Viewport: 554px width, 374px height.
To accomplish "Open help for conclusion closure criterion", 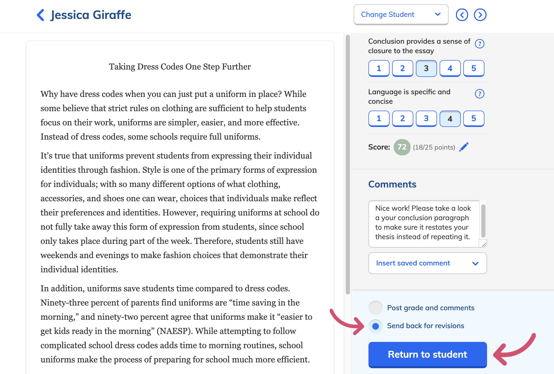I will [479, 44].
